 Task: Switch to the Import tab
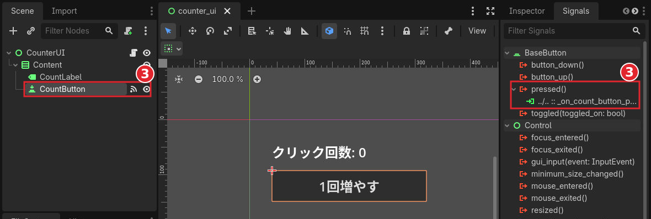(65, 11)
